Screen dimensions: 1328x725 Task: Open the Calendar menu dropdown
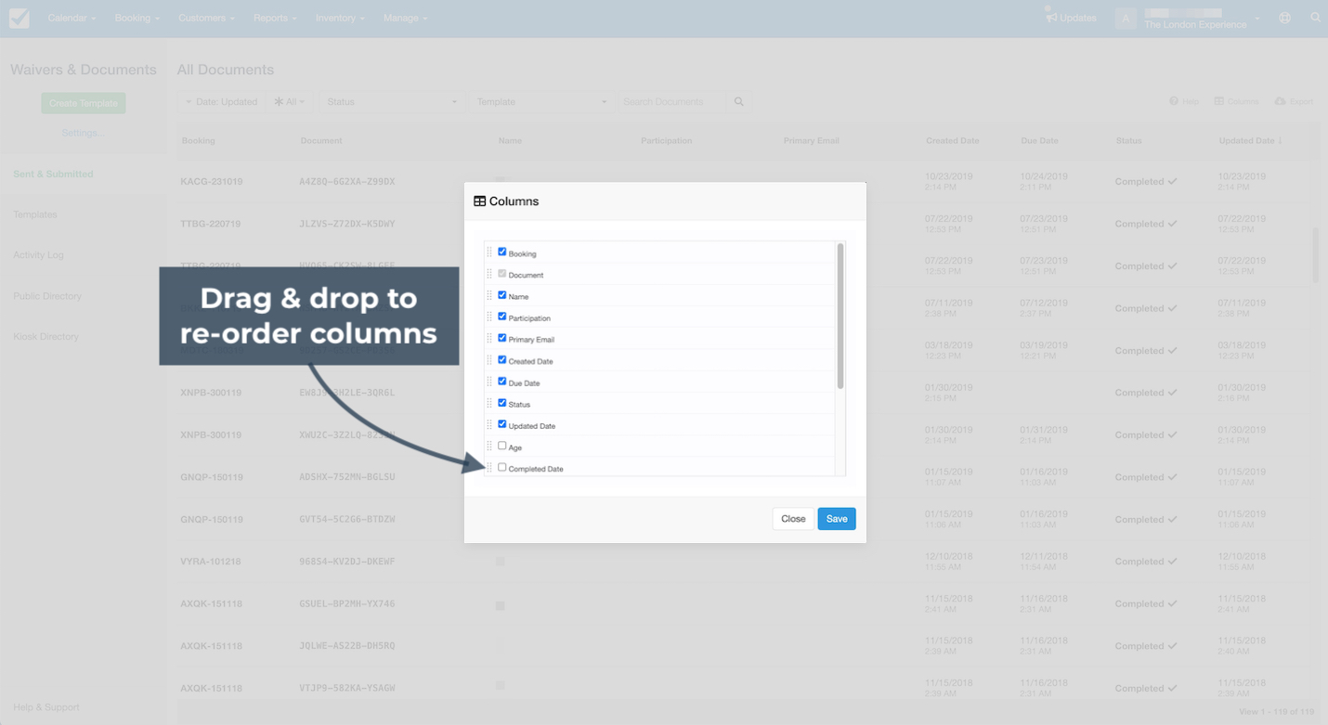pyautogui.click(x=72, y=18)
